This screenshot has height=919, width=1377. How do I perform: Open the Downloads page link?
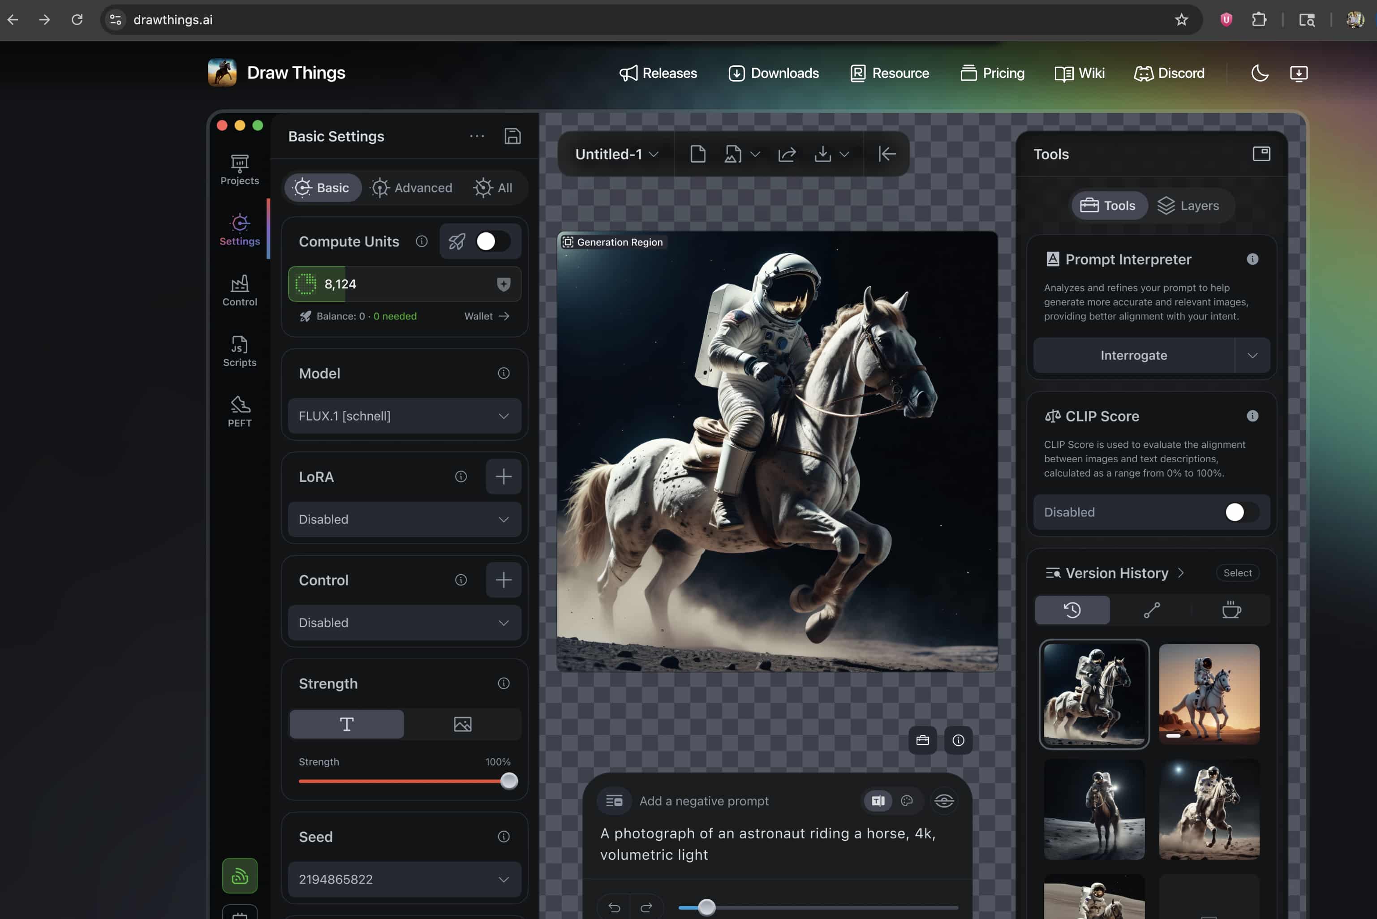tap(773, 73)
